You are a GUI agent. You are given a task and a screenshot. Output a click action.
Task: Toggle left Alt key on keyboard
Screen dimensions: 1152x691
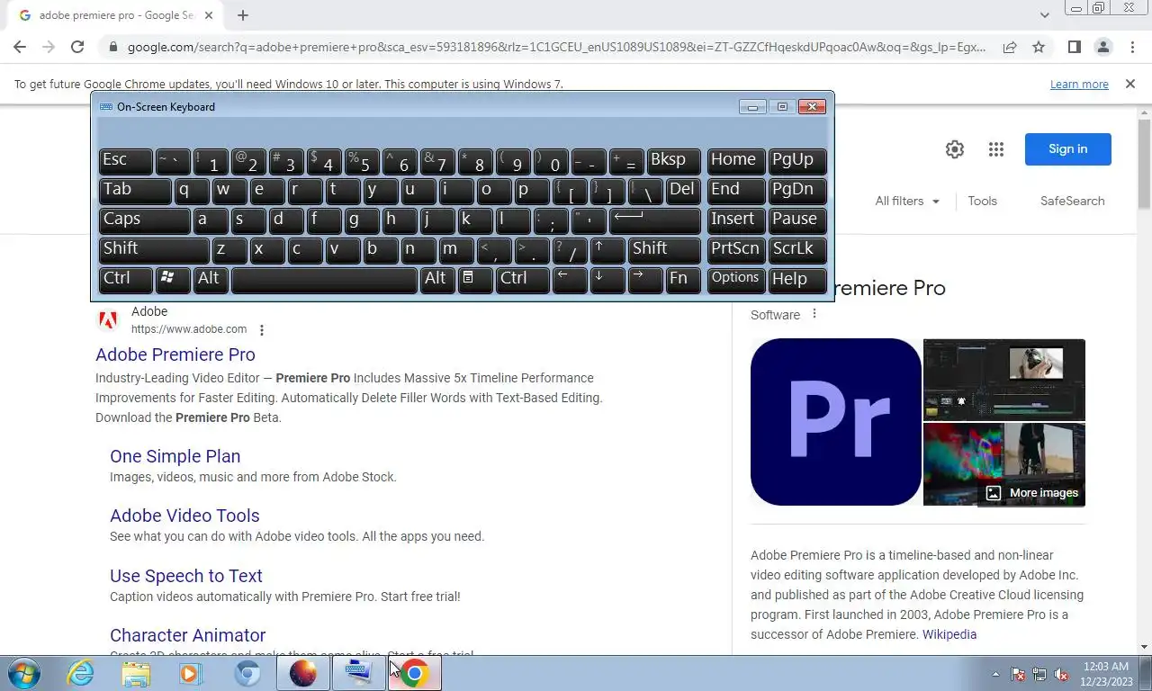[x=211, y=279]
